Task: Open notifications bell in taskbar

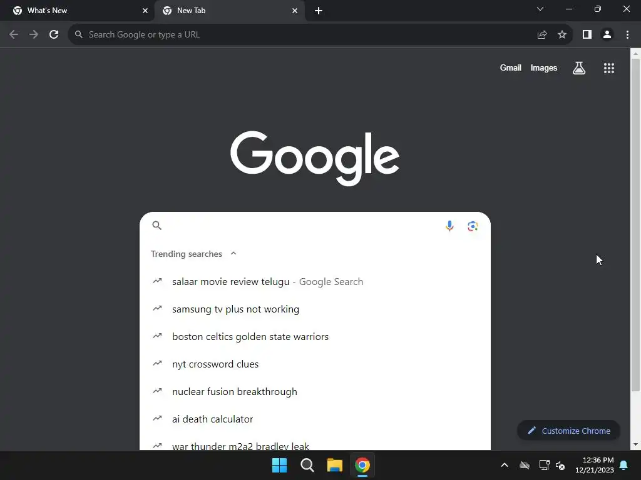Action: 624,465
